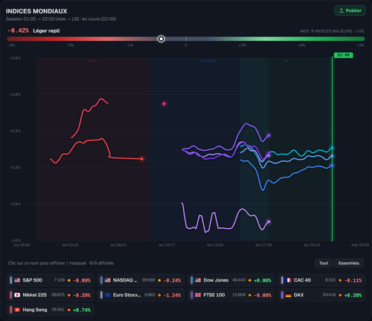
Task: Click the 'ASIE' session label
Action: pyautogui.click(x=92, y=61)
